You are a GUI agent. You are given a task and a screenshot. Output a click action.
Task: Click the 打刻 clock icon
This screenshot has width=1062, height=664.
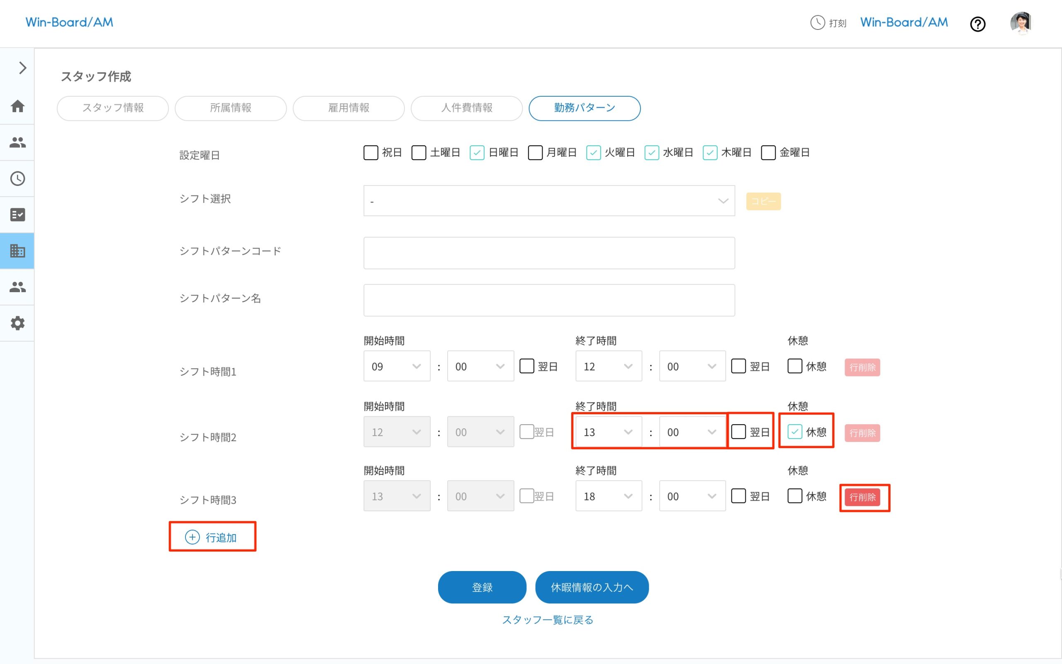point(817,22)
